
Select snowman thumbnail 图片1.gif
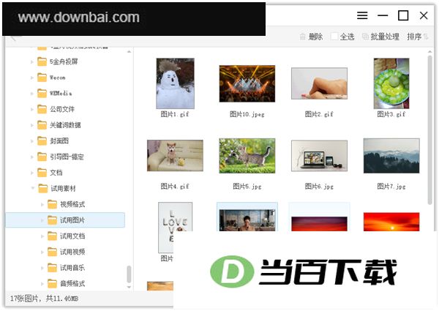pyautogui.click(x=175, y=83)
